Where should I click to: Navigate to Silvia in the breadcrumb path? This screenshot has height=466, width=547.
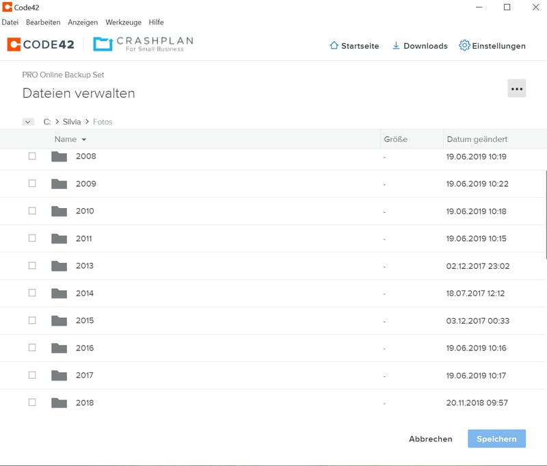coord(72,122)
